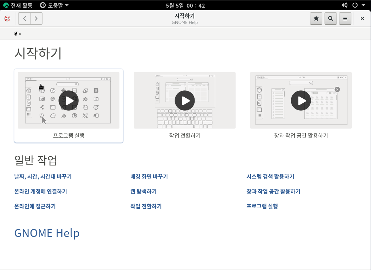Open the hamburger menu button
This screenshot has height=270, width=371.
(345, 19)
